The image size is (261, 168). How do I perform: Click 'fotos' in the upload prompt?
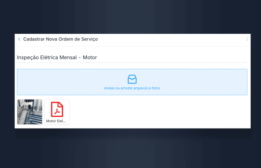156,88
